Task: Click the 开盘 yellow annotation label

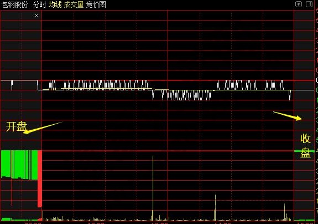Action: [16, 126]
